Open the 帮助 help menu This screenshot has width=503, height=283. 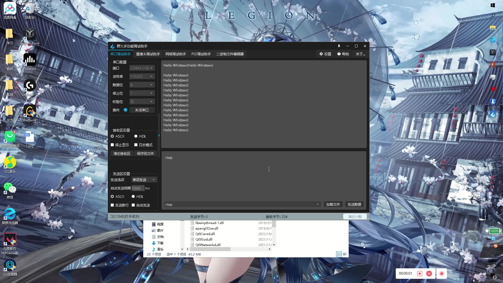[343, 54]
